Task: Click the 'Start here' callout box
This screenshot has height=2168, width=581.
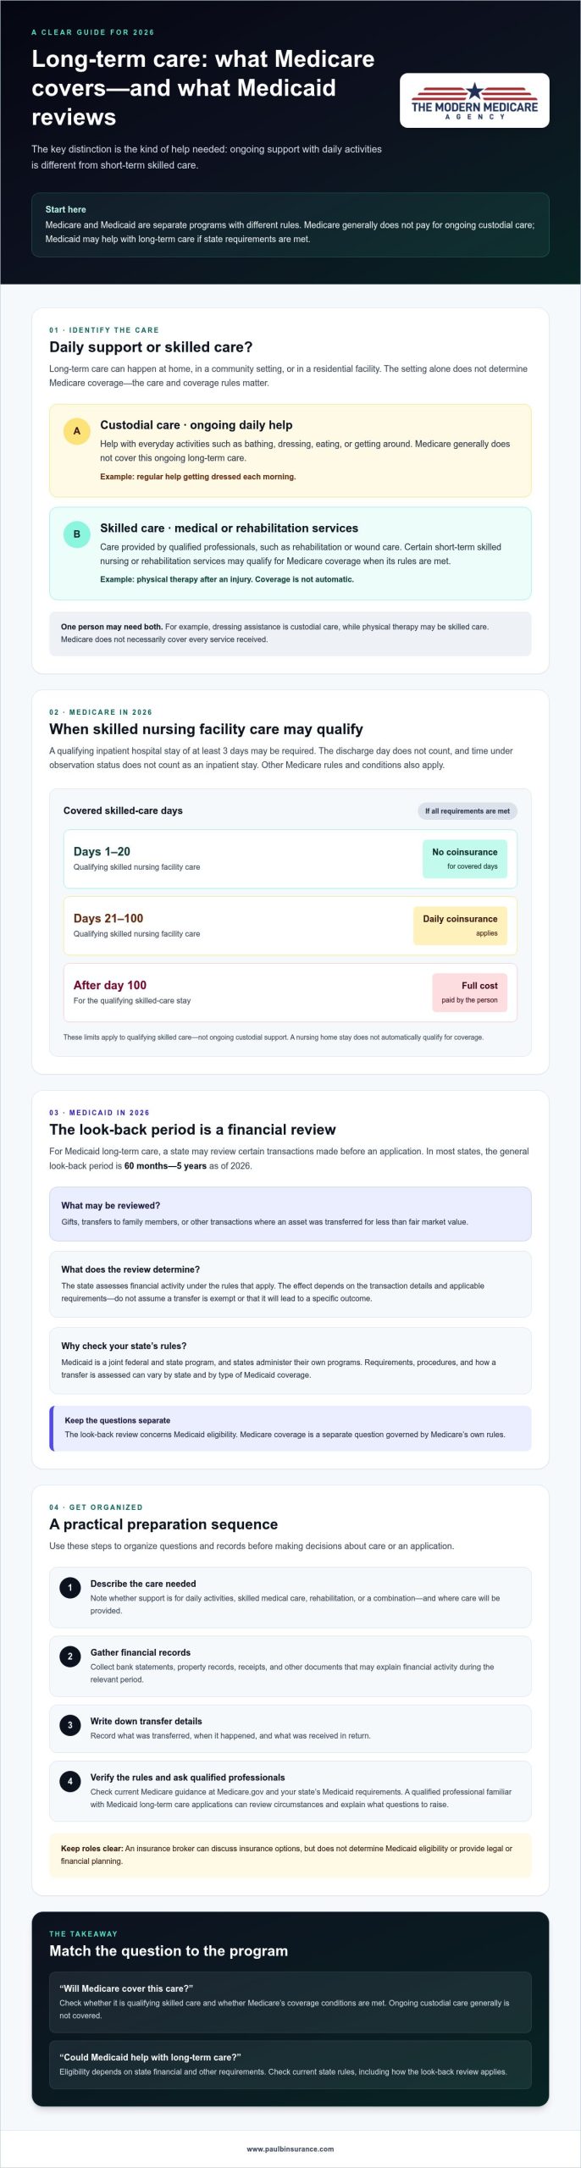Action: pyautogui.click(x=290, y=224)
